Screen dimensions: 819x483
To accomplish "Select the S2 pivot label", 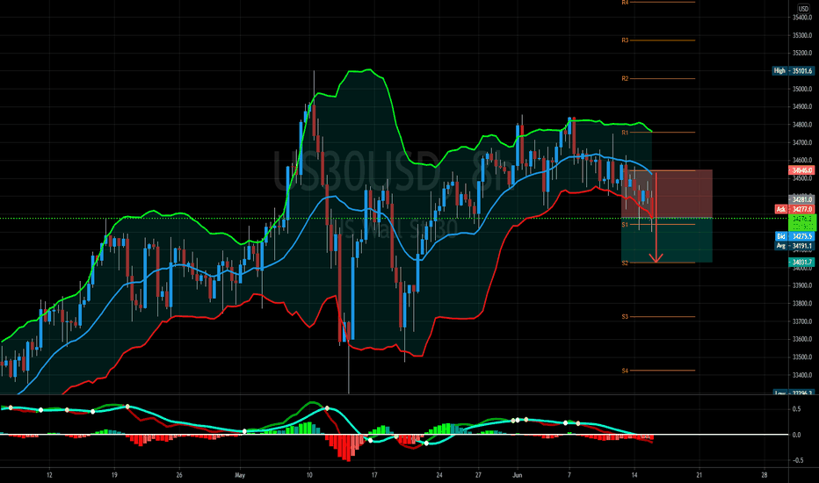I will [625, 263].
